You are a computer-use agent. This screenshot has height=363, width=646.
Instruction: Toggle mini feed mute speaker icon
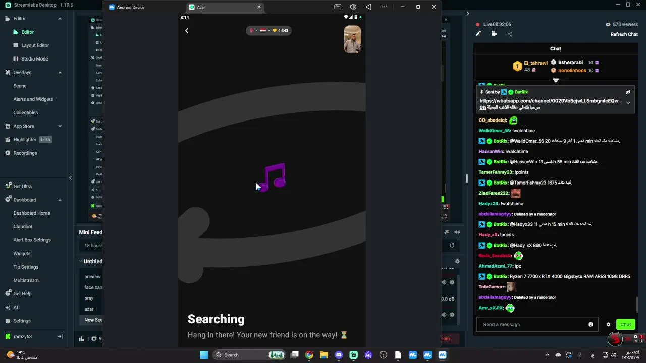(x=457, y=232)
